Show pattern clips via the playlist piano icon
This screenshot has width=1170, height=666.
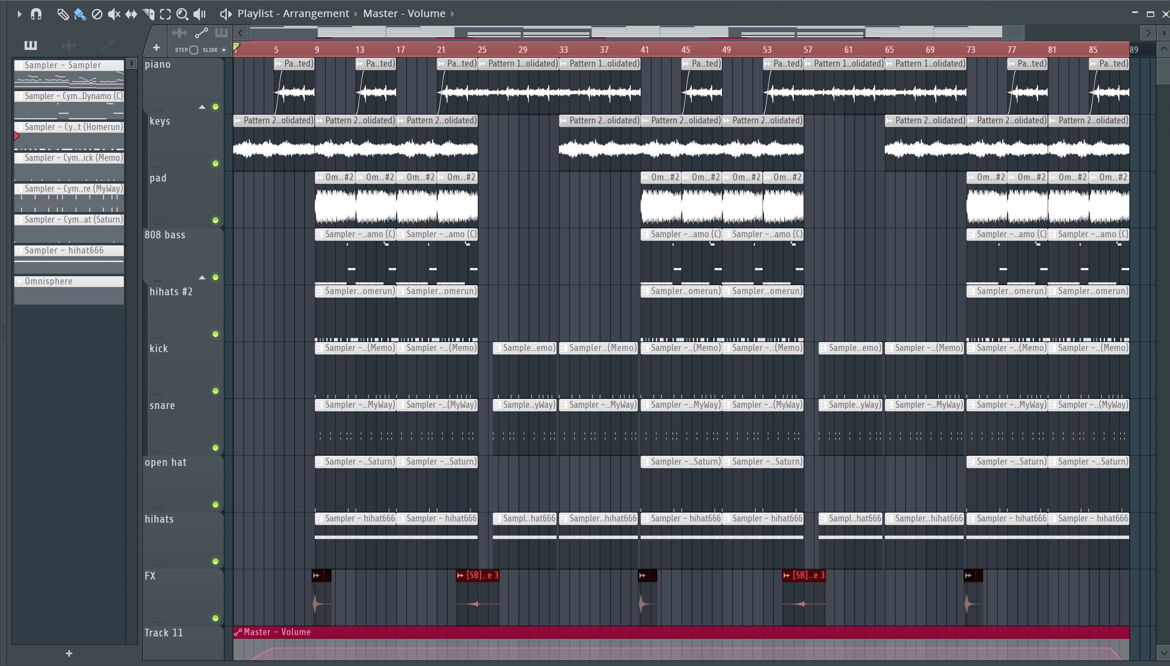coord(221,32)
